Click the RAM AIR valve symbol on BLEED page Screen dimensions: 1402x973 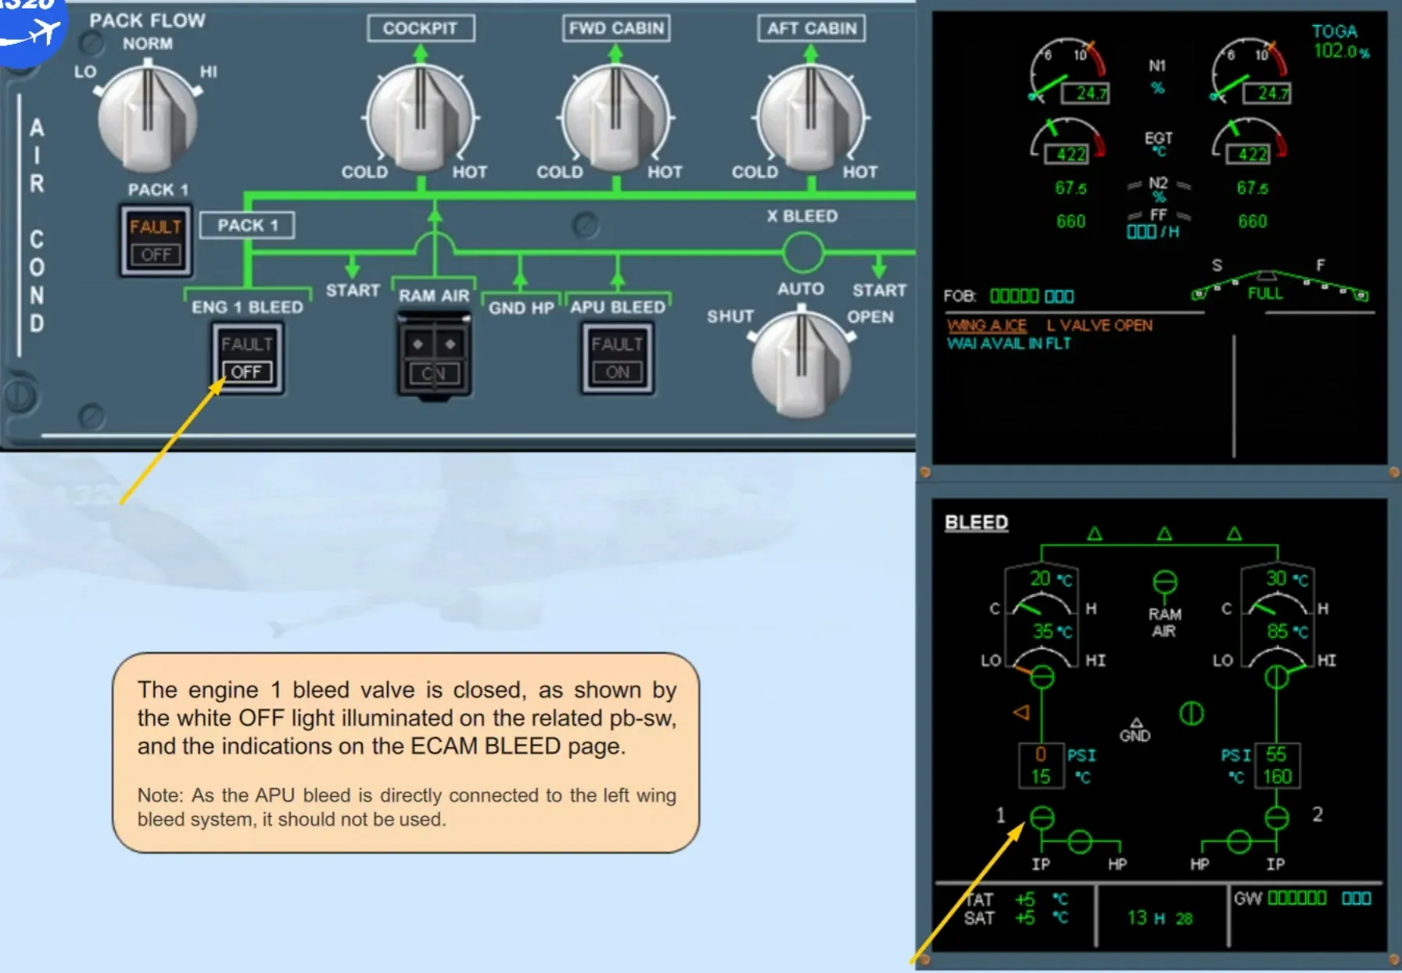[x=1164, y=582]
